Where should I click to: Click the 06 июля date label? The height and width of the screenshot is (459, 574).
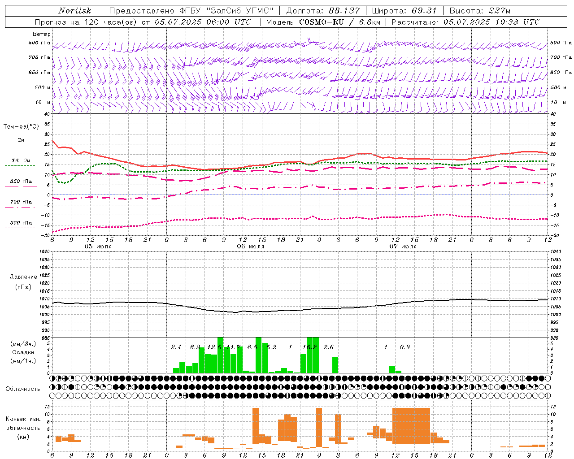(251, 247)
